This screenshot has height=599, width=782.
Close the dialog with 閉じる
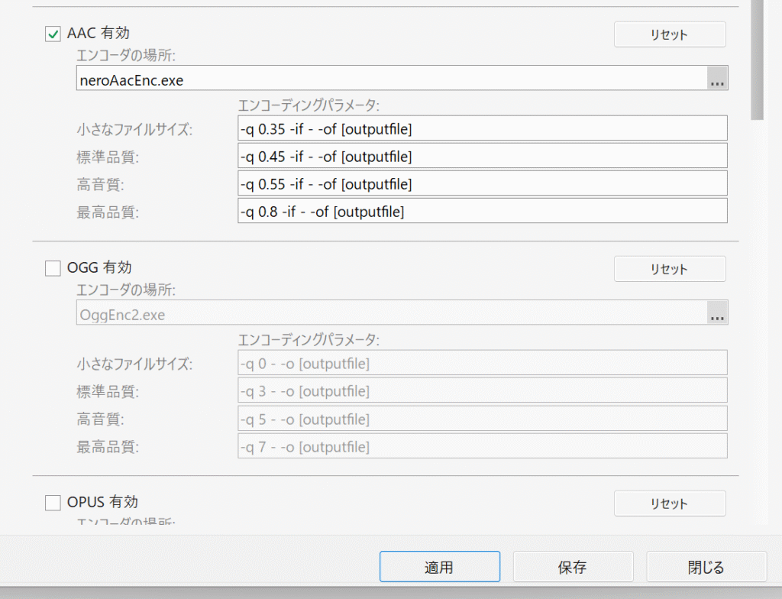(x=706, y=568)
